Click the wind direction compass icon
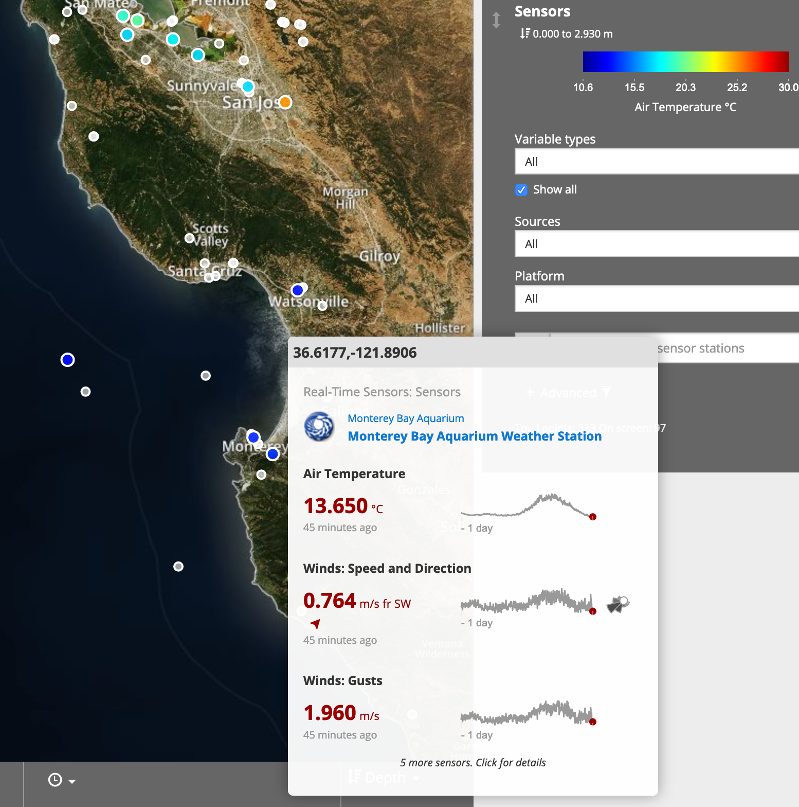The width and height of the screenshot is (799, 807). (618, 604)
